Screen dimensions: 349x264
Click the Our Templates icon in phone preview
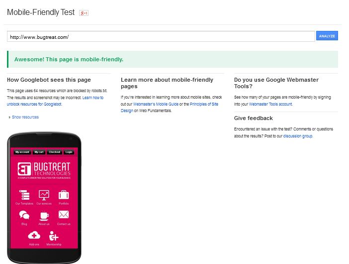(24, 195)
